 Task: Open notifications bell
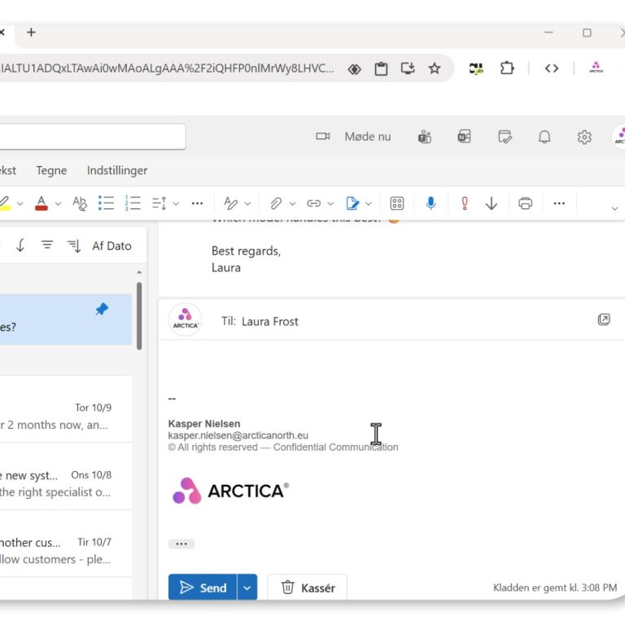pos(544,137)
